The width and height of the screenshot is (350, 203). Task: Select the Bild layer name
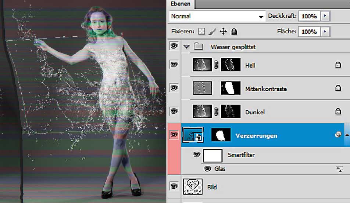[212, 187]
